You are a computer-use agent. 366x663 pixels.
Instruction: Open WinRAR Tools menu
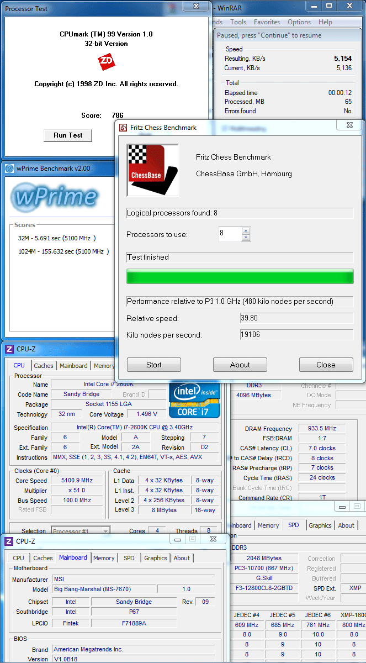(x=238, y=22)
